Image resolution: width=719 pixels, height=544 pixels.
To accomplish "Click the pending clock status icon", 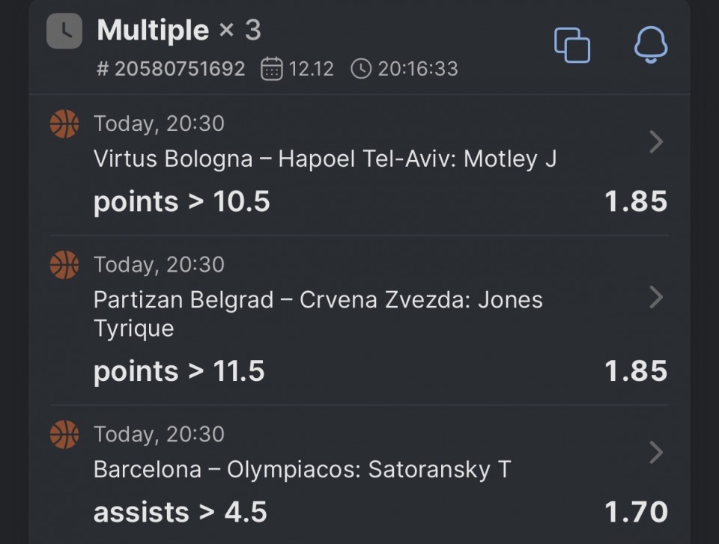I will [64, 31].
